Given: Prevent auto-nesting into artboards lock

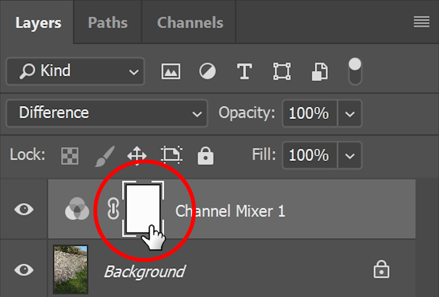Looking at the screenshot, I should pos(171,155).
